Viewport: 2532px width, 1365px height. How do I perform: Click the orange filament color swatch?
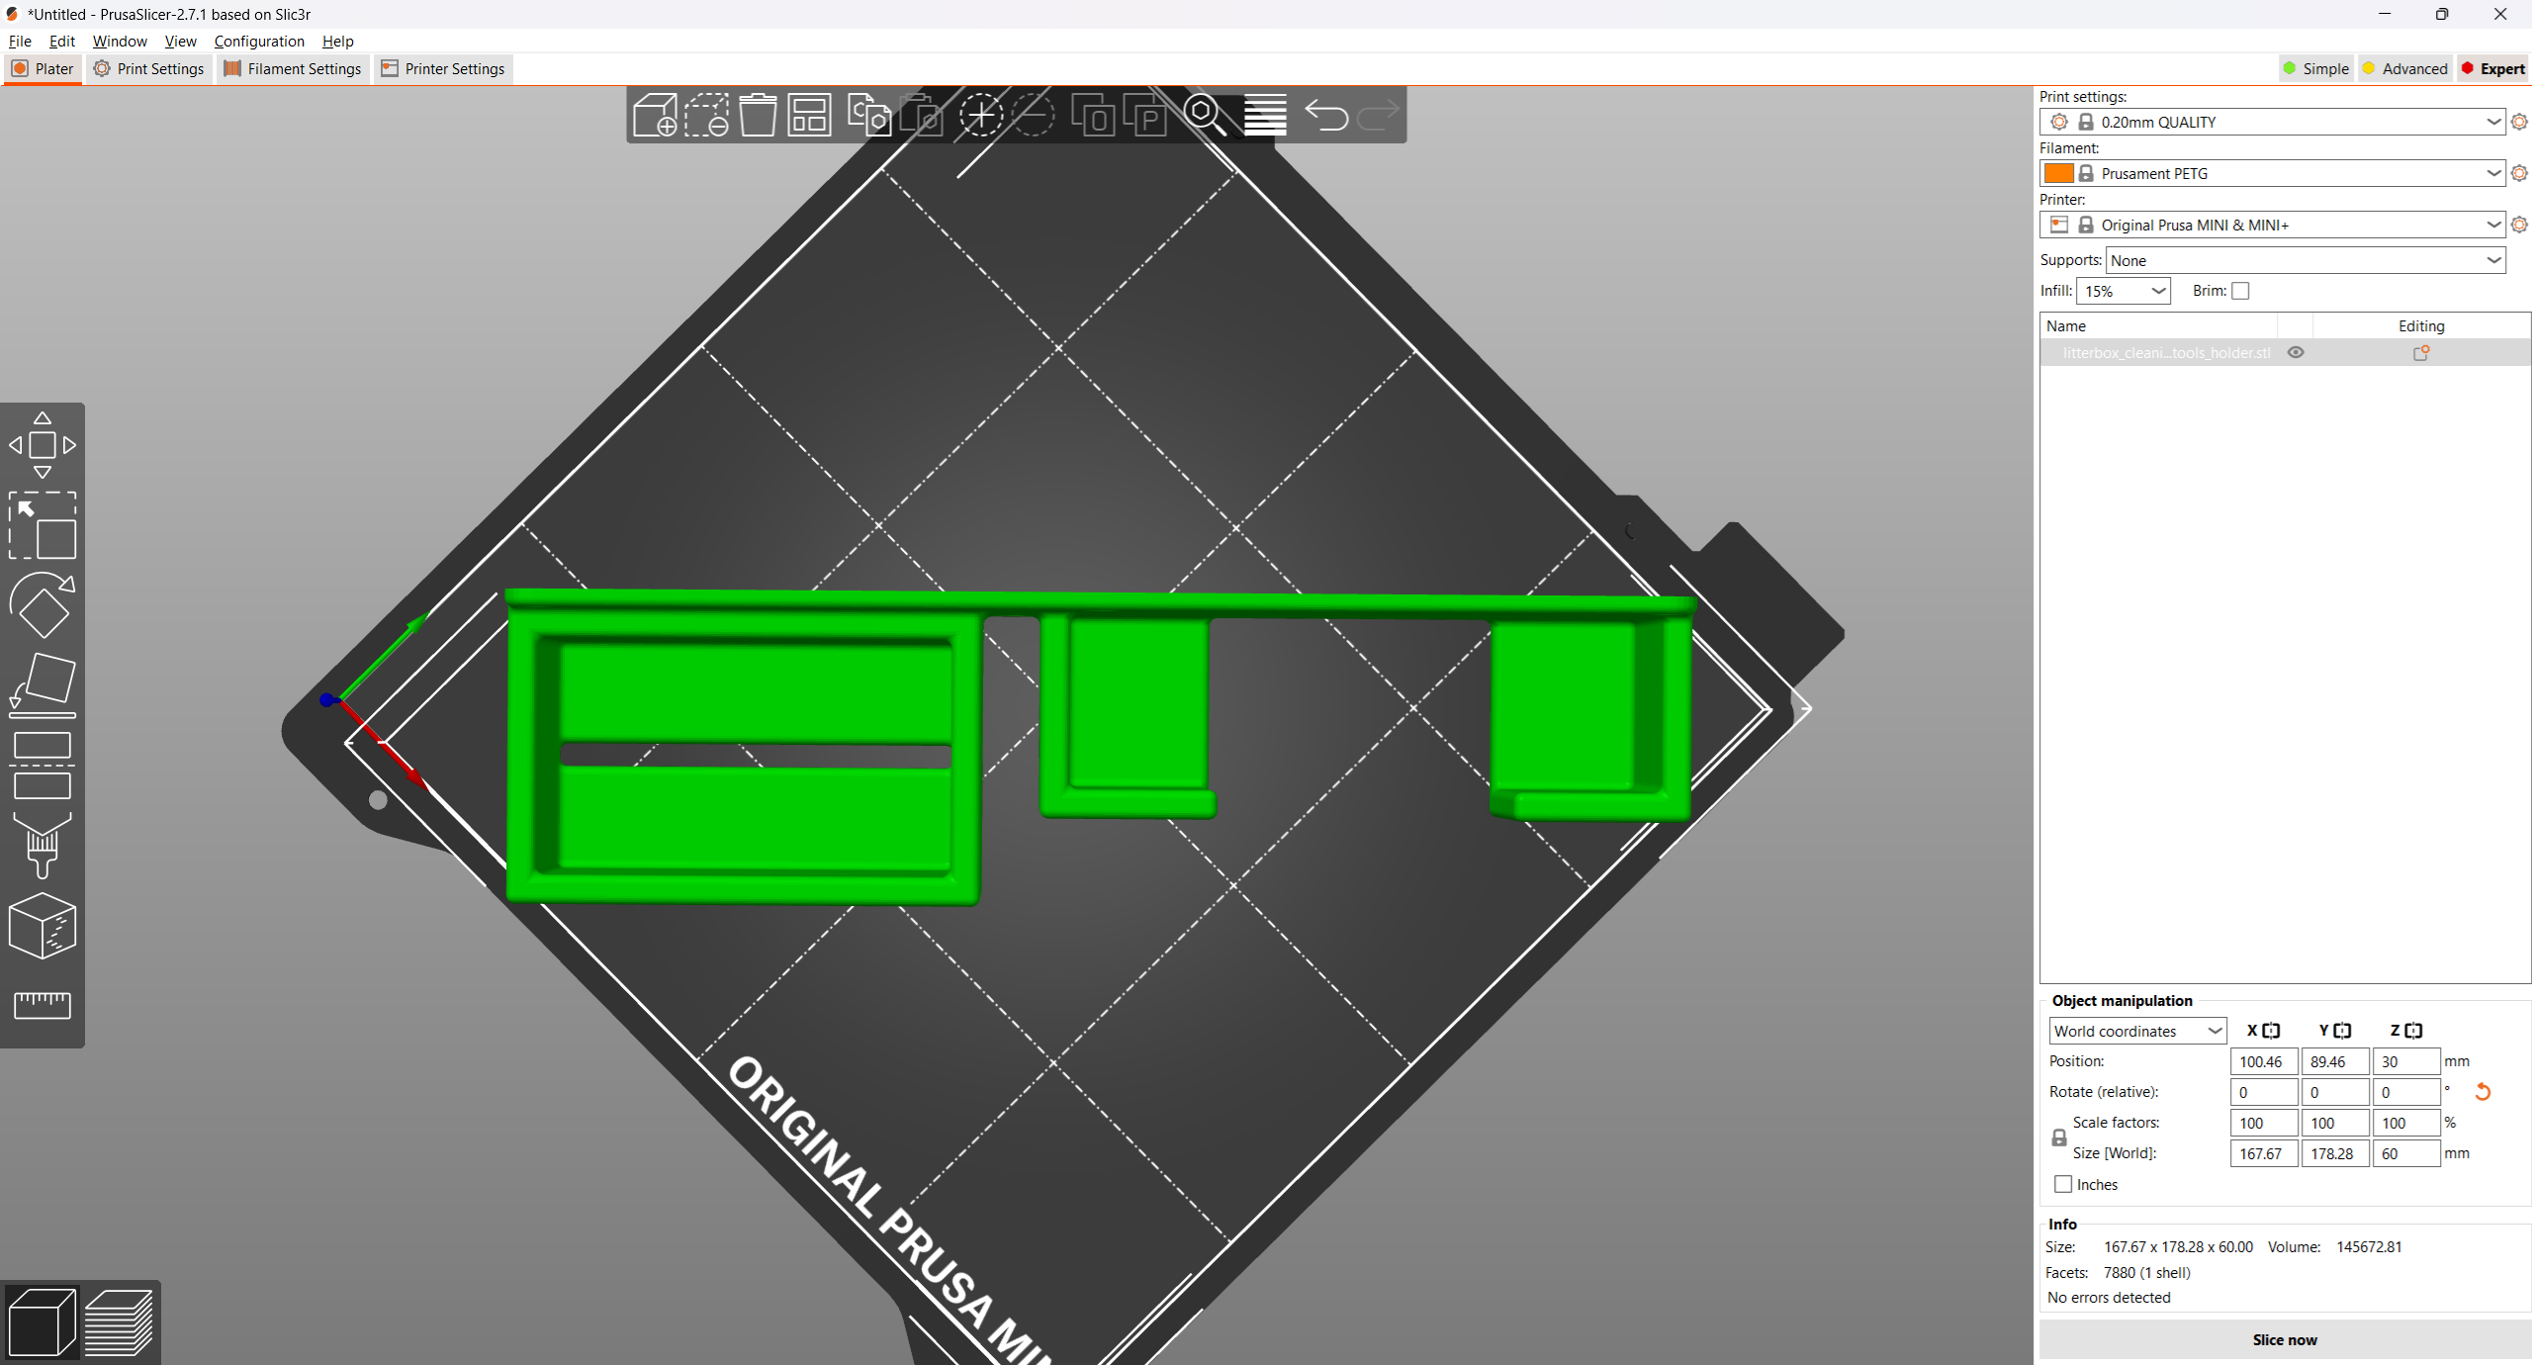click(x=2058, y=173)
